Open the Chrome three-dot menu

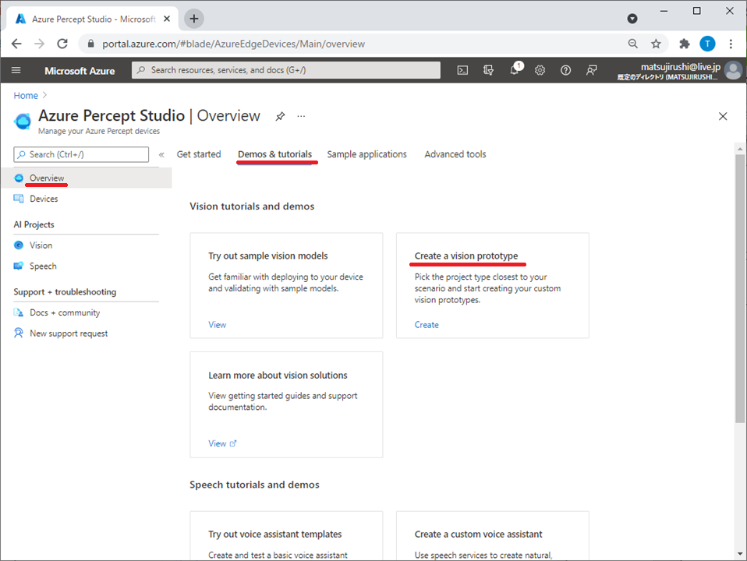coord(731,44)
